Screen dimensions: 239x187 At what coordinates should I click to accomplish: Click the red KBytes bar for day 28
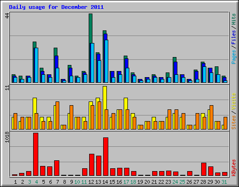click(x=204, y=169)
